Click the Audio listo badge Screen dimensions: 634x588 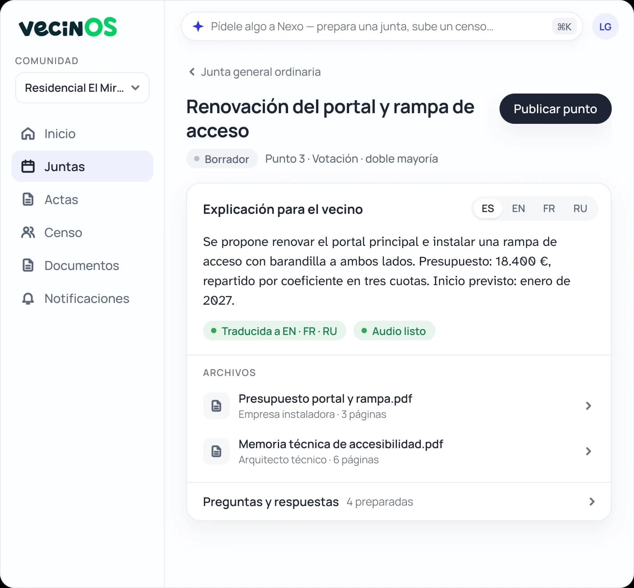[x=394, y=331]
